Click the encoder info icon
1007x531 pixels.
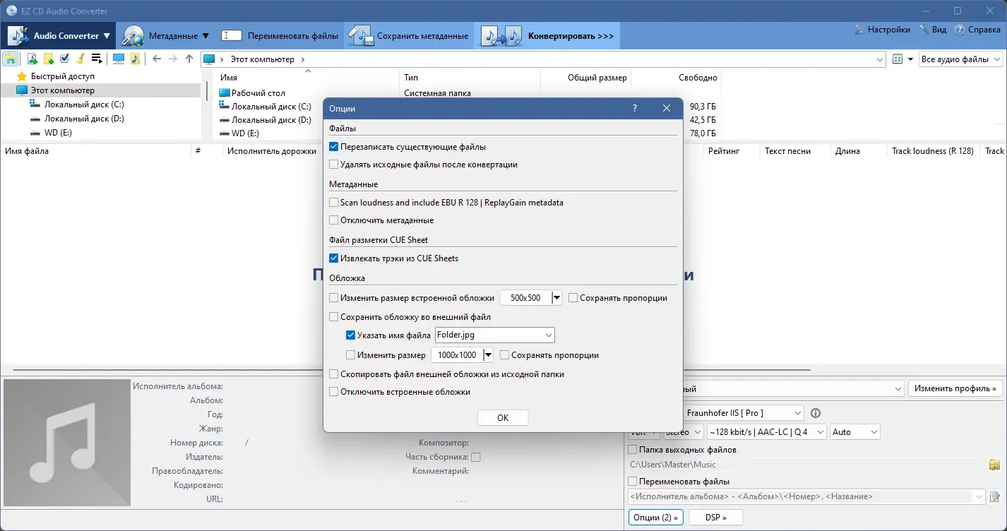click(x=816, y=413)
